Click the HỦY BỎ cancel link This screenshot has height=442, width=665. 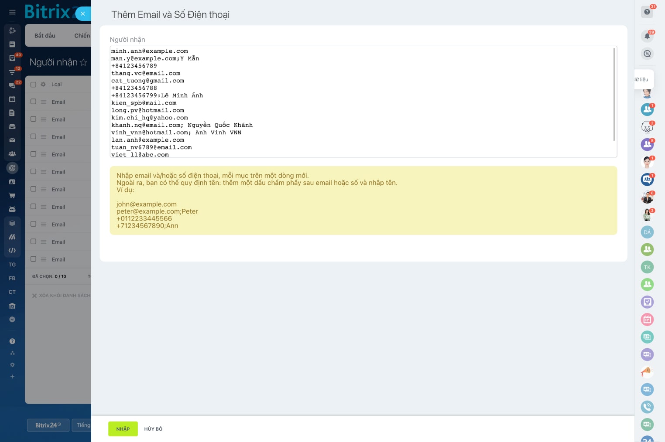pos(153,429)
